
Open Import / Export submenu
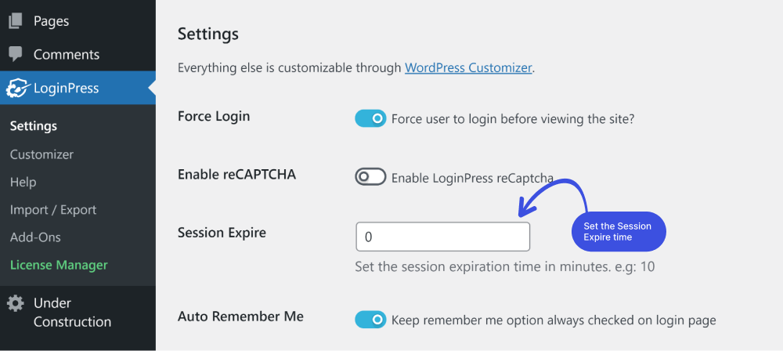click(53, 210)
